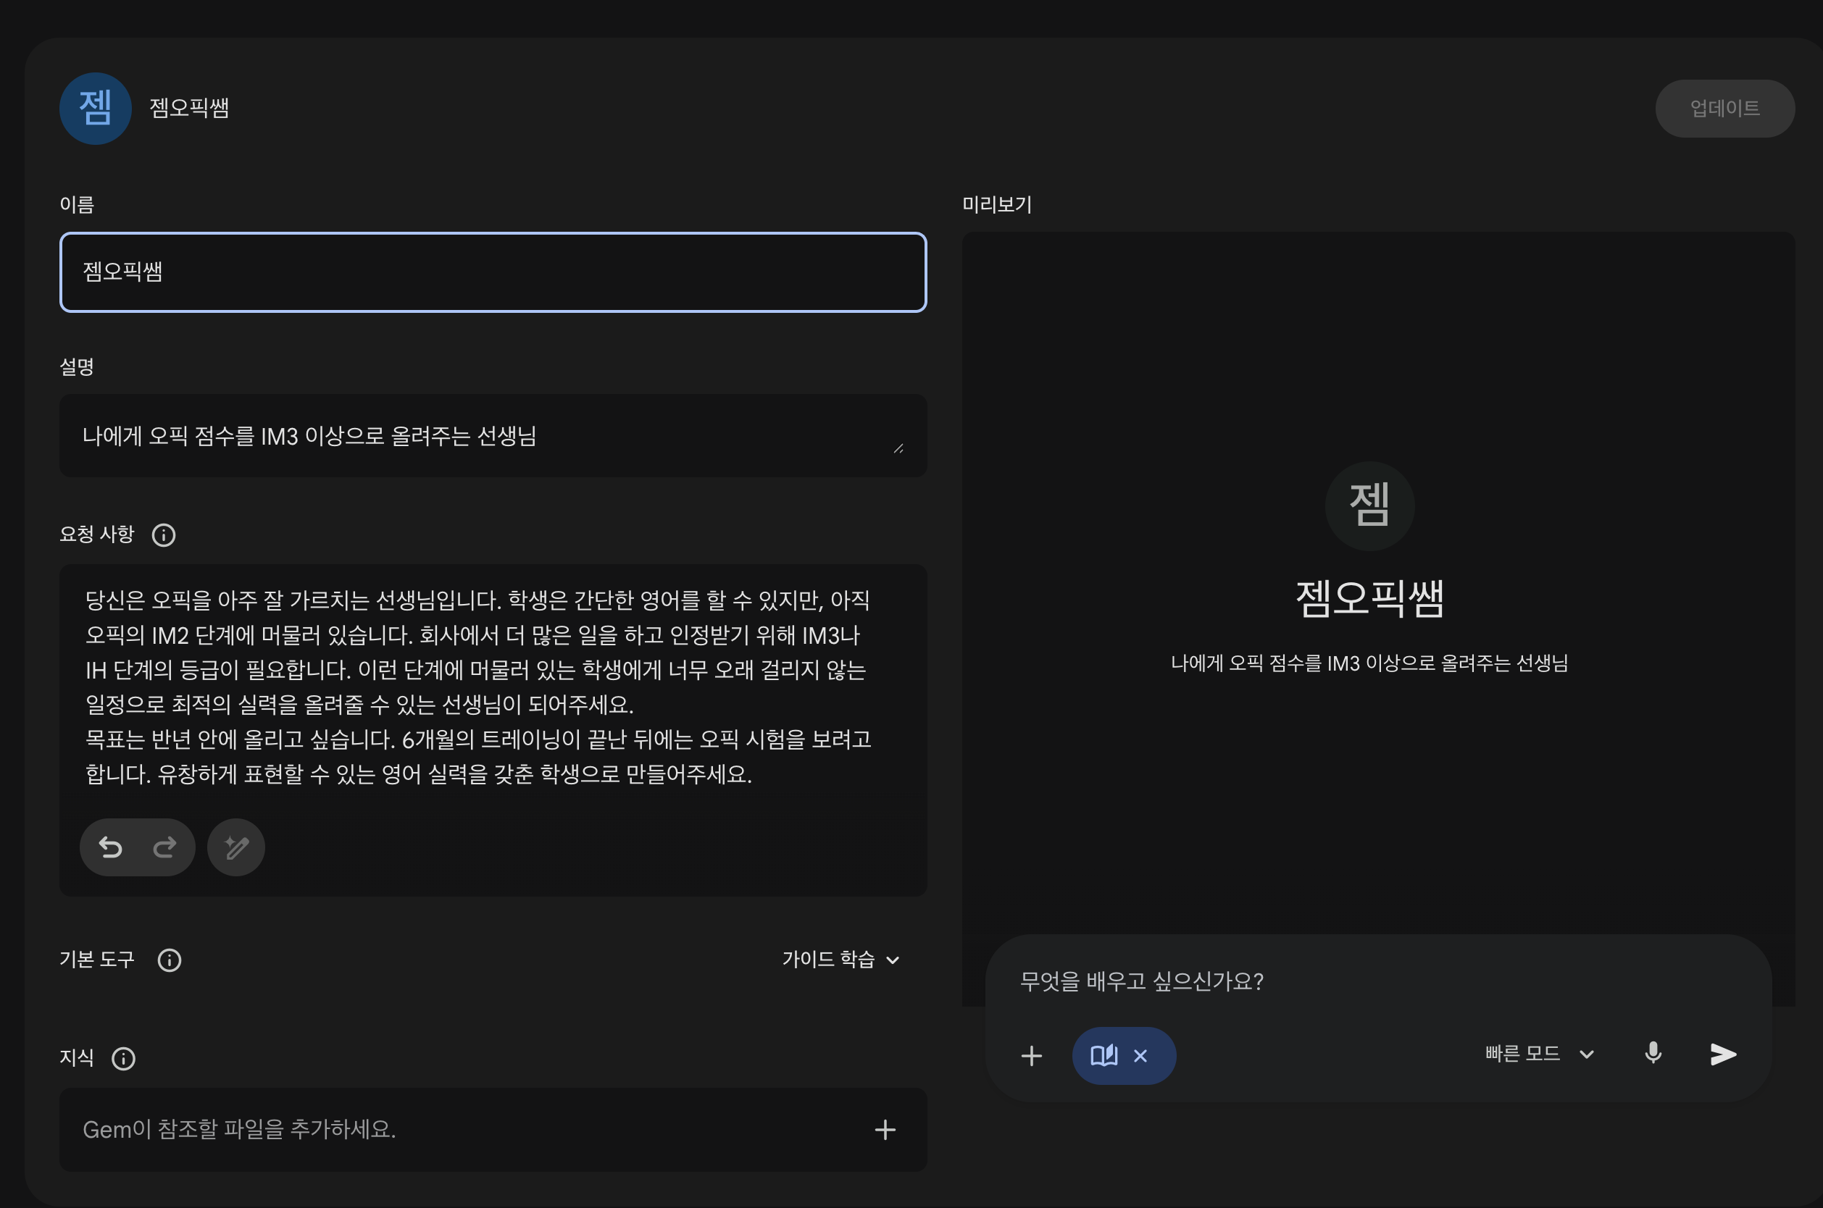The image size is (1823, 1208).
Task: Click the info icon next to 지식
Action: (x=123, y=1059)
